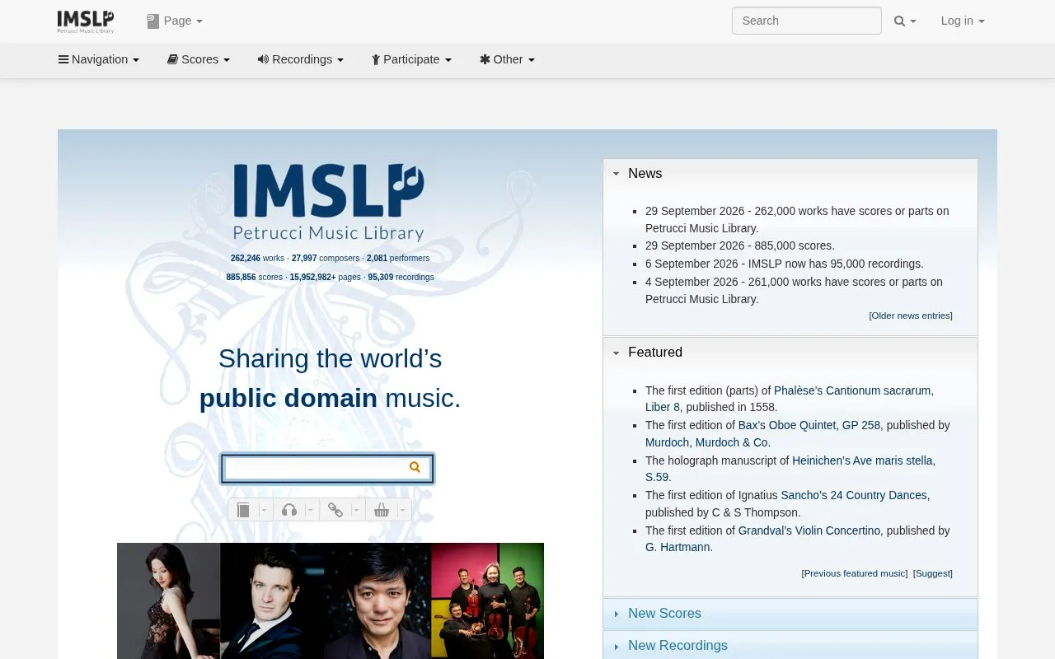Click the large IMSLP Petrucci Music Library banner logo
1055x659 pixels.
[328, 203]
